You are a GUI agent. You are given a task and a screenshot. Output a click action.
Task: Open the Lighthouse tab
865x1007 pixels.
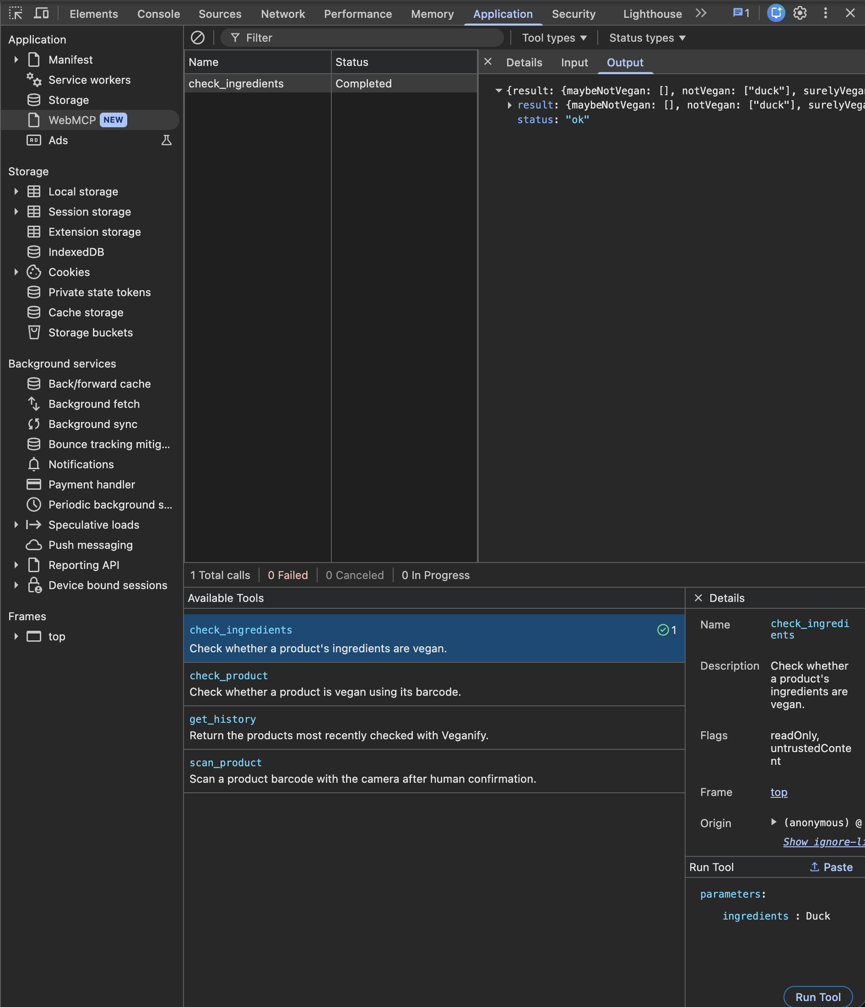click(652, 14)
